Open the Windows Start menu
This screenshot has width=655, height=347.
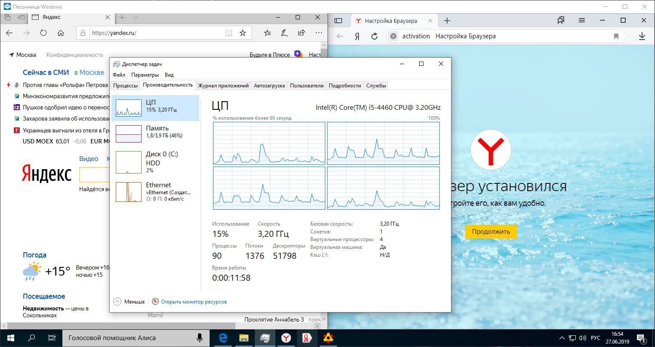10,338
